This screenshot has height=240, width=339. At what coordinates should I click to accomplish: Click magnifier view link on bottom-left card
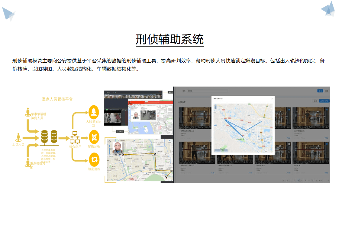click(x=213, y=173)
